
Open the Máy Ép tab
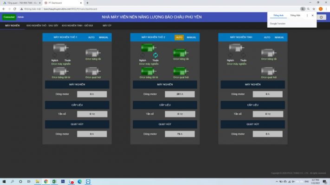[x=107, y=25]
